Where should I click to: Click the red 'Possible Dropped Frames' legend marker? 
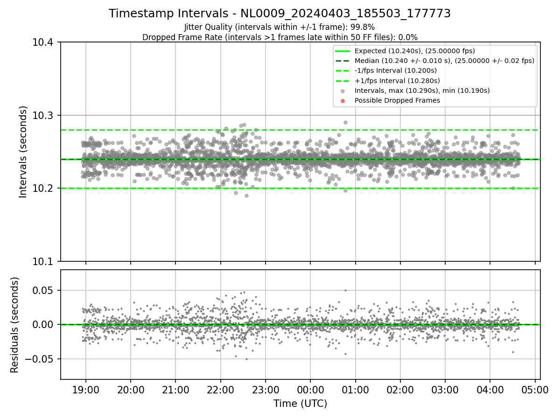tap(343, 101)
